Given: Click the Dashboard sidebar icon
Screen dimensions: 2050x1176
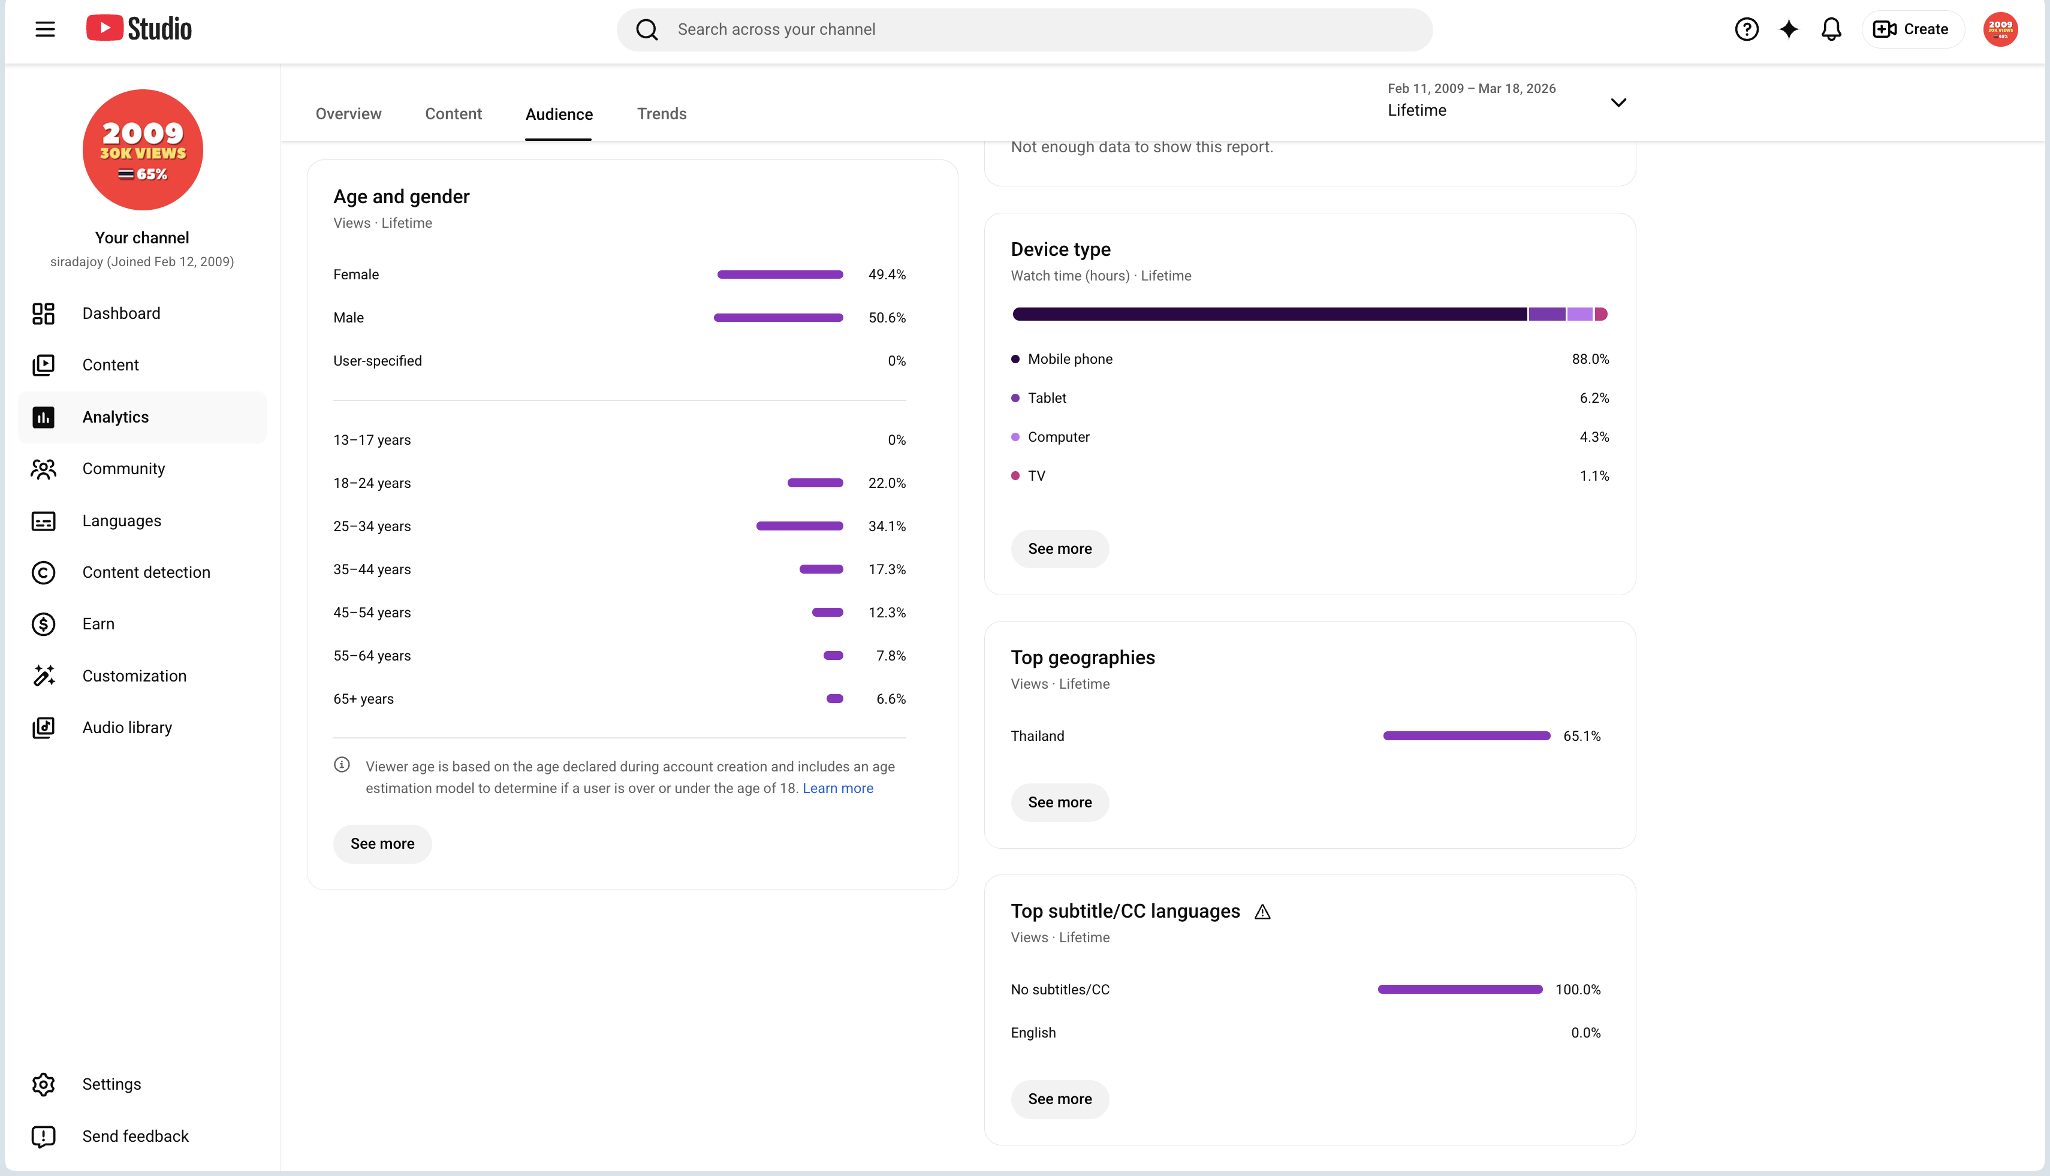Looking at the screenshot, I should click(44, 313).
